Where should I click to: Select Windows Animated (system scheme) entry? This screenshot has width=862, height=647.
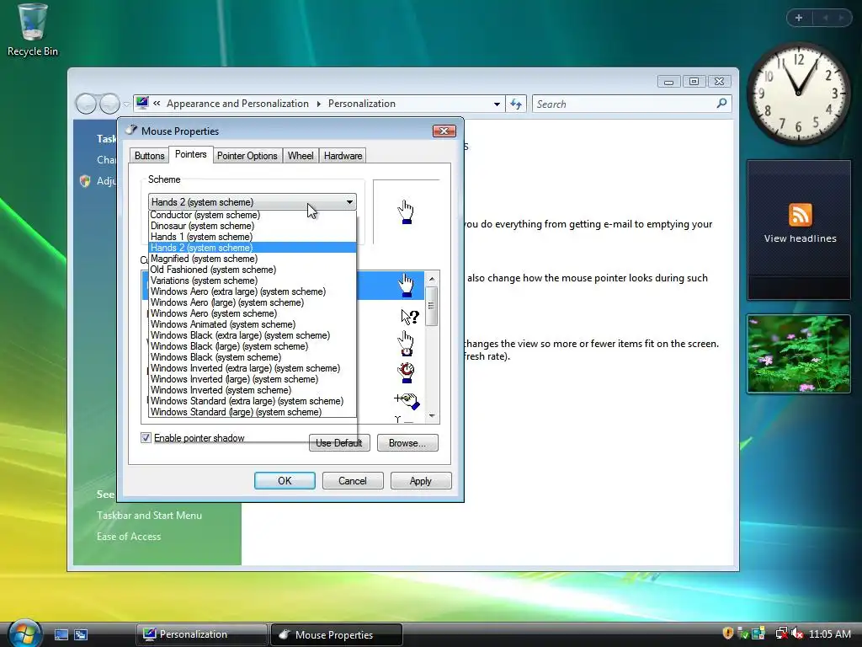coord(253,324)
